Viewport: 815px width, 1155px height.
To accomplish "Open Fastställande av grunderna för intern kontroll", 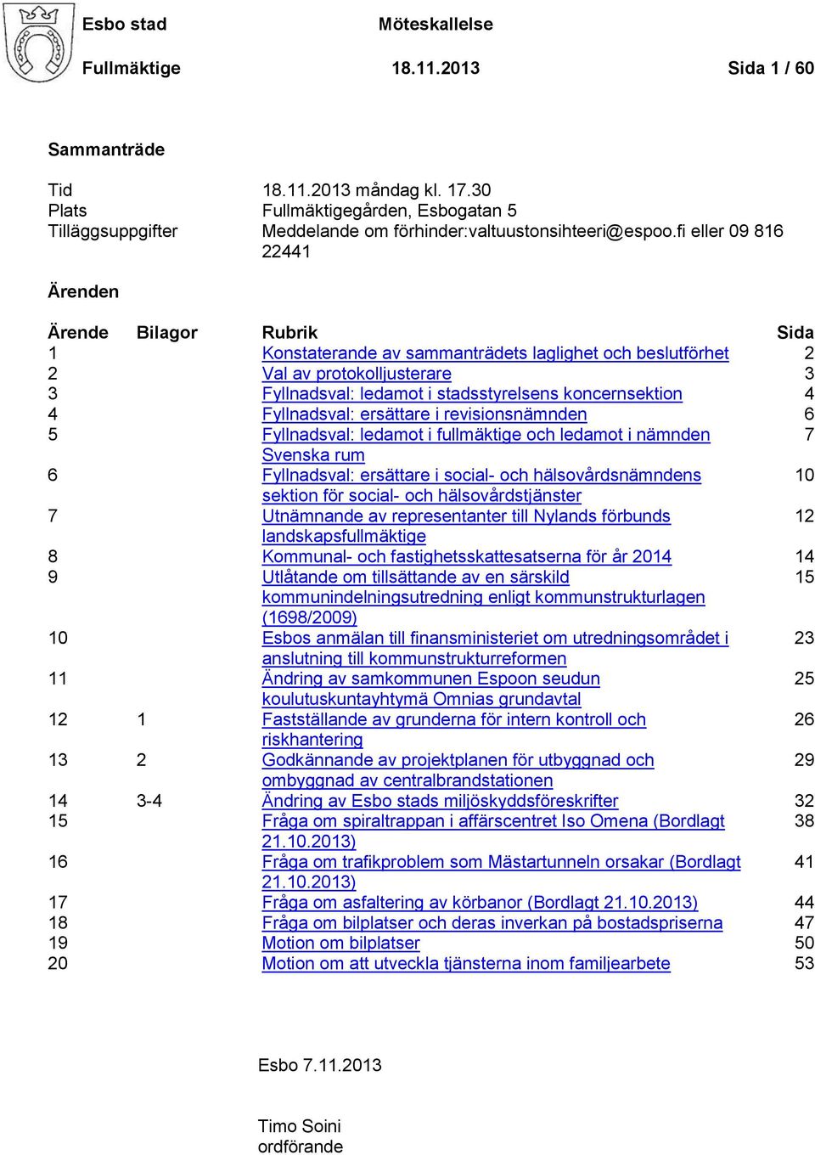I will coord(453,720).
